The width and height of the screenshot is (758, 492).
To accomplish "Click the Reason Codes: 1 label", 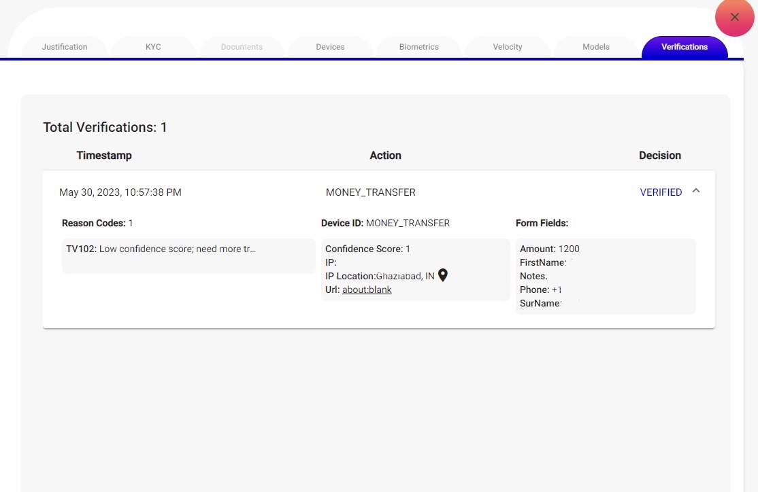I will point(97,223).
